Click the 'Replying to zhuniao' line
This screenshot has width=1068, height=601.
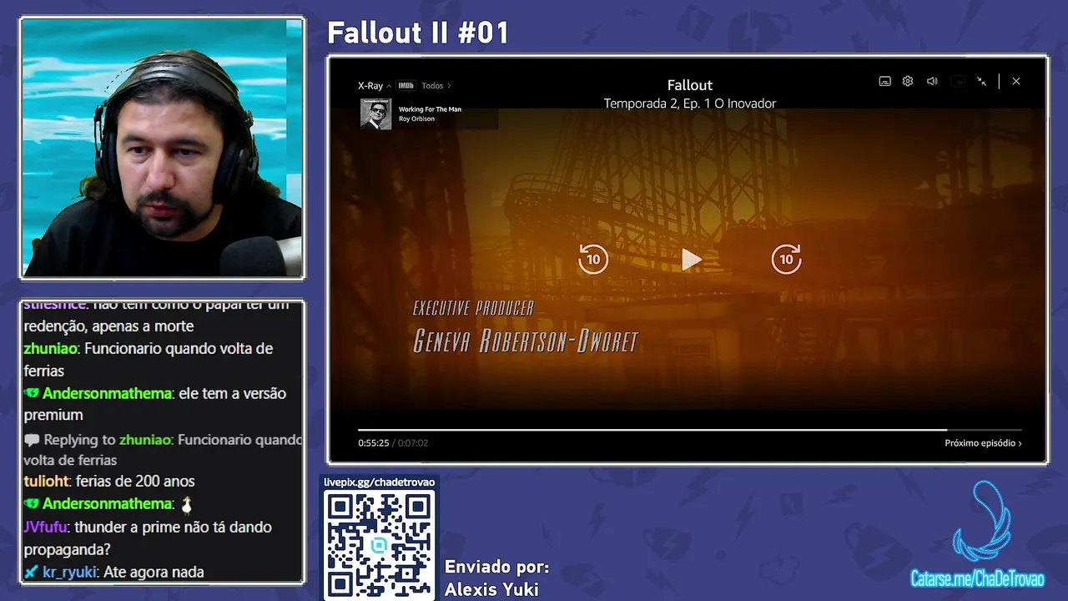coord(163,450)
